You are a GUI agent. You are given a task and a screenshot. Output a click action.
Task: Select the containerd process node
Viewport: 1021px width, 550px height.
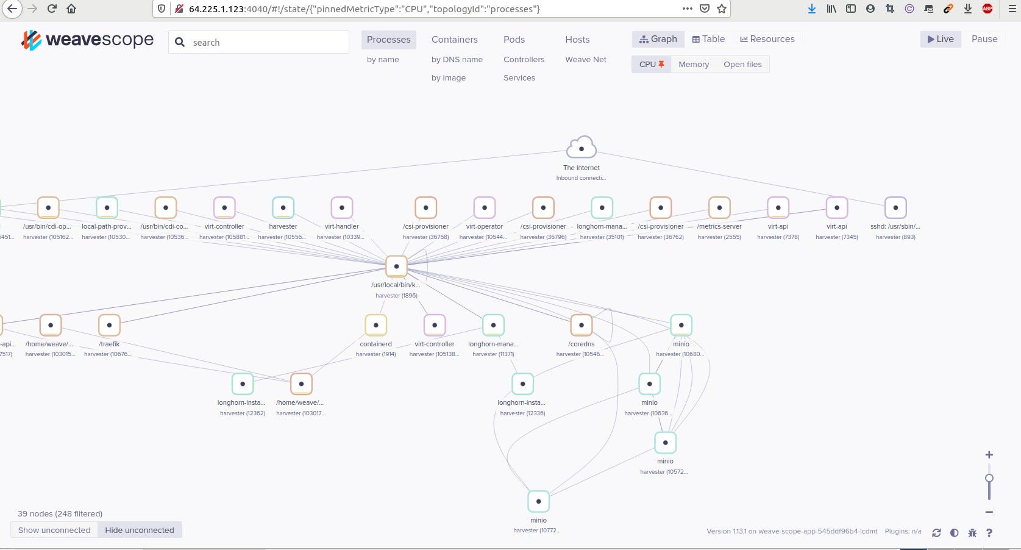[376, 325]
